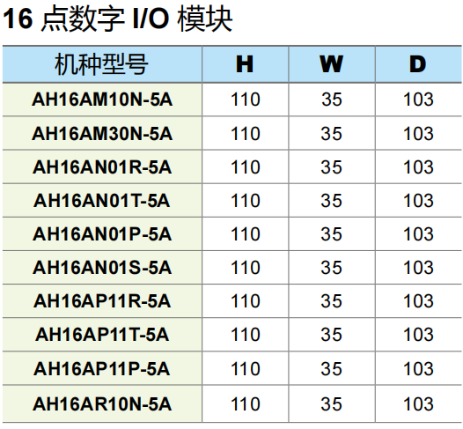Select the W column header
The height and width of the screenshot is (429, 463).
click(332, 64)
